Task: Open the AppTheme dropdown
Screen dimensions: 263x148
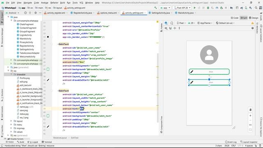Action: pos(205,23)
